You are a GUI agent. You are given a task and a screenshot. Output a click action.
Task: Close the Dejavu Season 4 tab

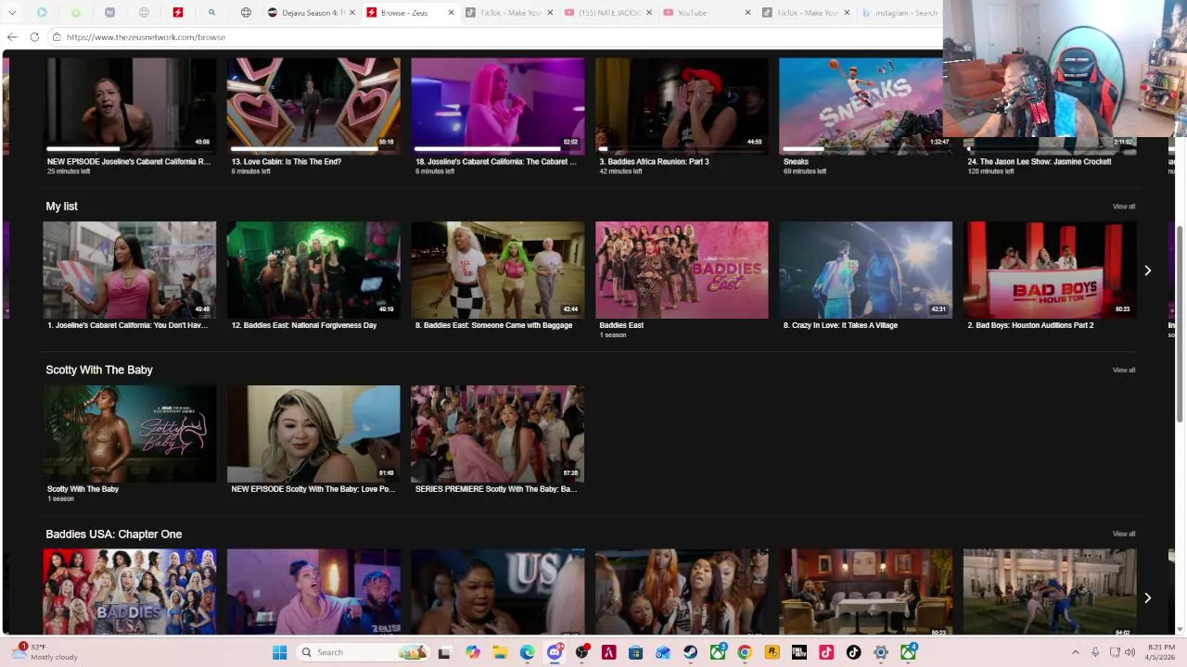pyautogui.click(x=351, y=13)
